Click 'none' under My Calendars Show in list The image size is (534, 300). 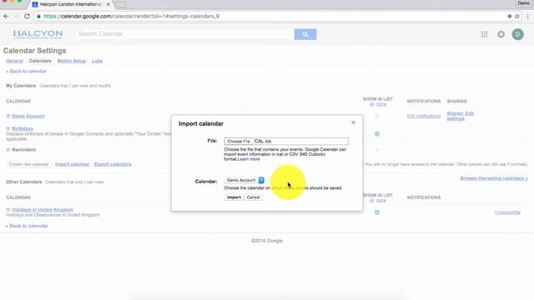pyautogui.click(x=381, y=104)
